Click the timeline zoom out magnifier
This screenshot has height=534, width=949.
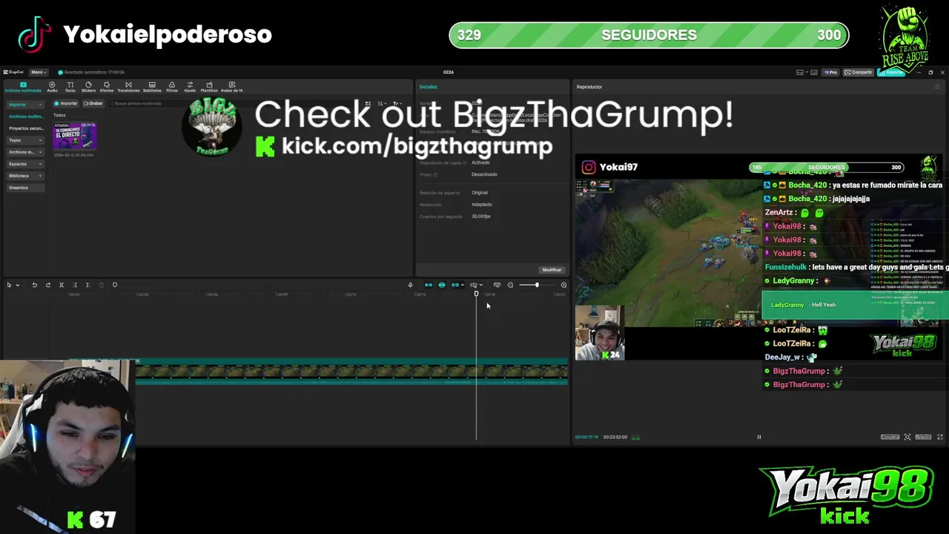pos(510,285)
